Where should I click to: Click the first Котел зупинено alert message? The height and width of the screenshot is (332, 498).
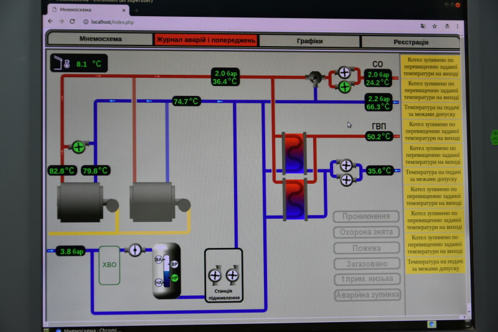click(430, 67)
